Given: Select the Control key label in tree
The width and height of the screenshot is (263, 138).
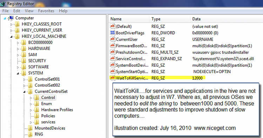Looking at the screenshot, I should point(48,97).
